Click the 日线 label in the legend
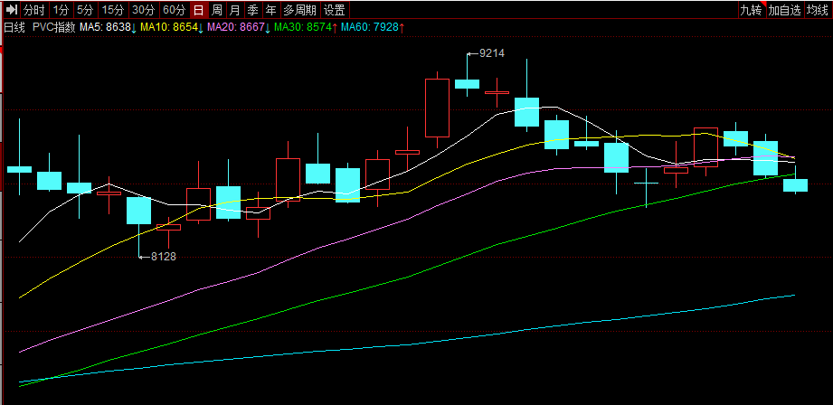 pyautogui.click(x=14, y=27)
